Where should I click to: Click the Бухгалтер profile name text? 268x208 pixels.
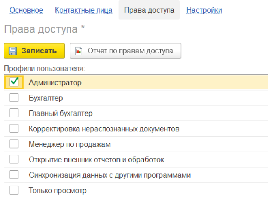[x=46, y=98]
